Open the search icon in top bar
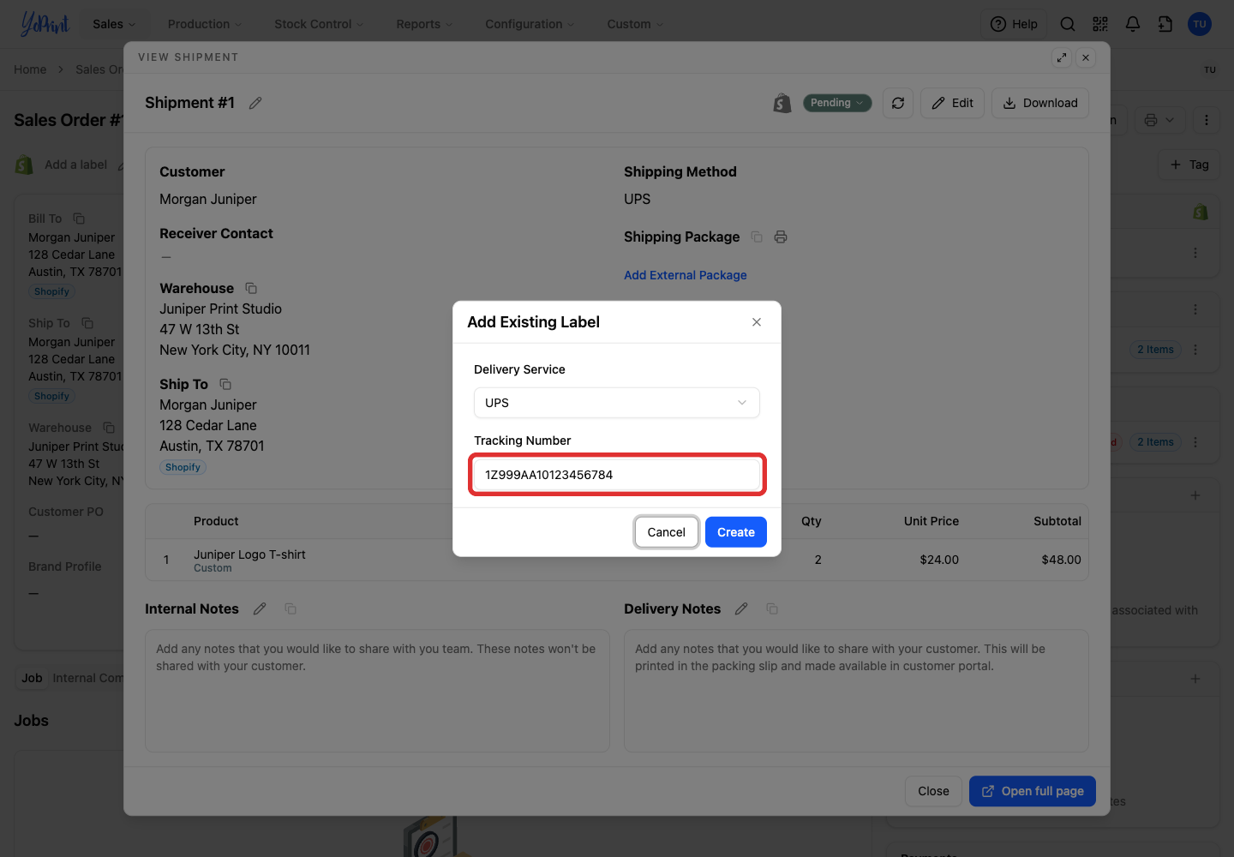Image resolution: width=1234 pixels, height=857 pixels. point(1068,24)
